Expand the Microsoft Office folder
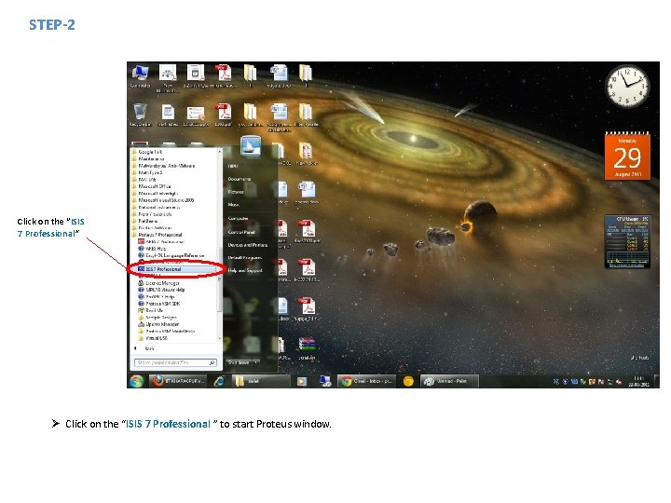This screenshot has width=671, height=503. [x=151, y=186]
